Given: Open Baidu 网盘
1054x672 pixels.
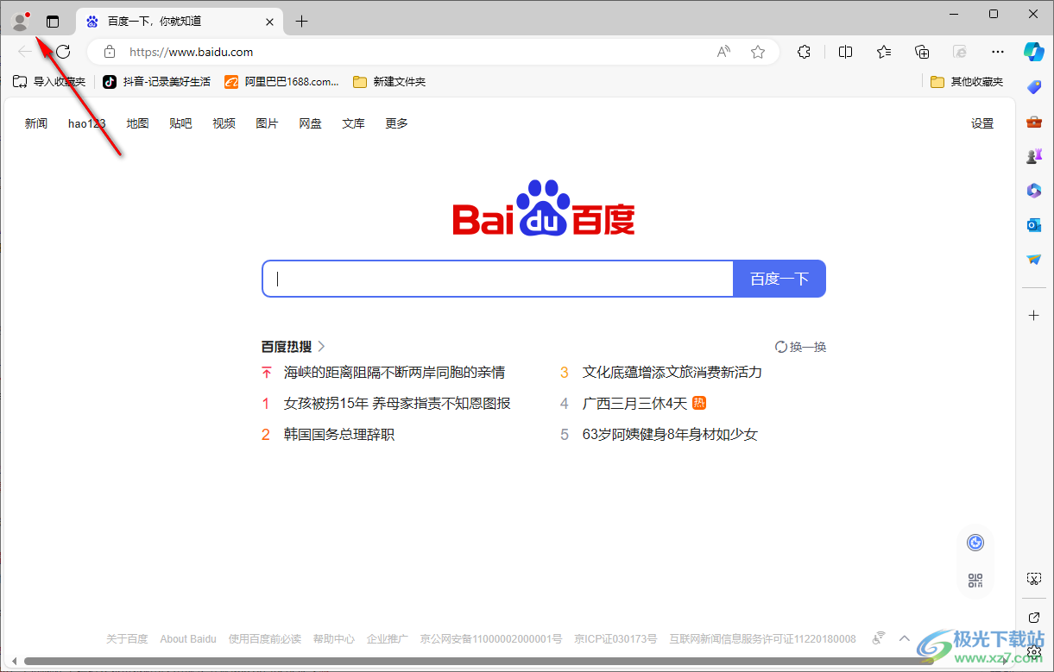Looking at the screenshot, I should pos(311,123).
